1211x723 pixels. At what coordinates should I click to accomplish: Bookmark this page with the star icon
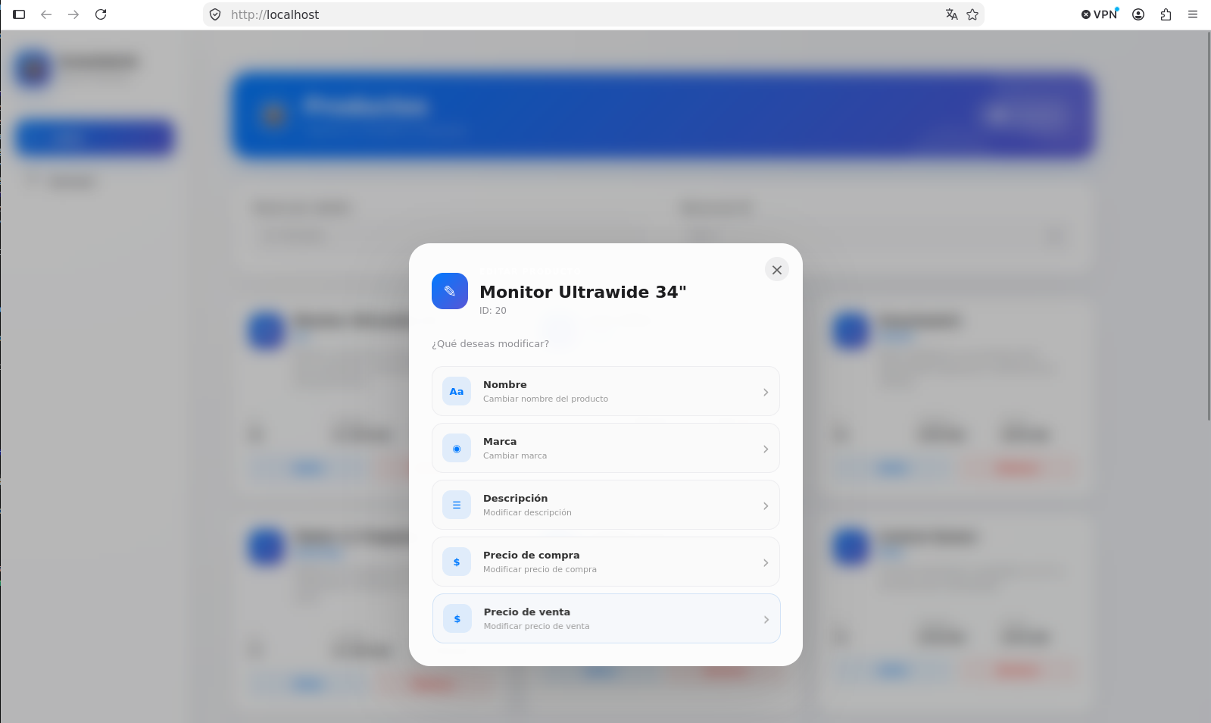point(972,14)
